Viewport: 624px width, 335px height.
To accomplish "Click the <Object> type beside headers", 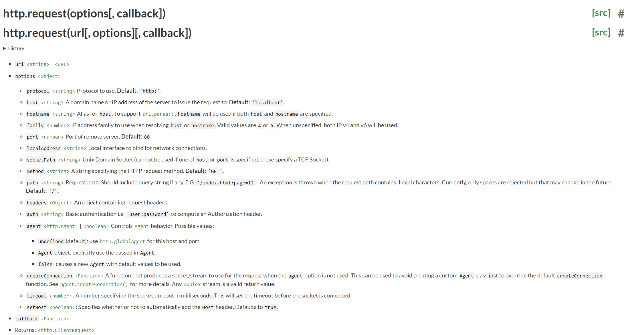I will [x=61, y=203].
